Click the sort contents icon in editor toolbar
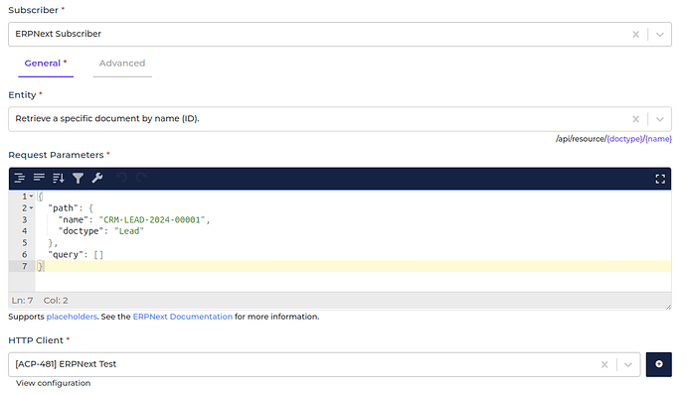 point(59,178)
